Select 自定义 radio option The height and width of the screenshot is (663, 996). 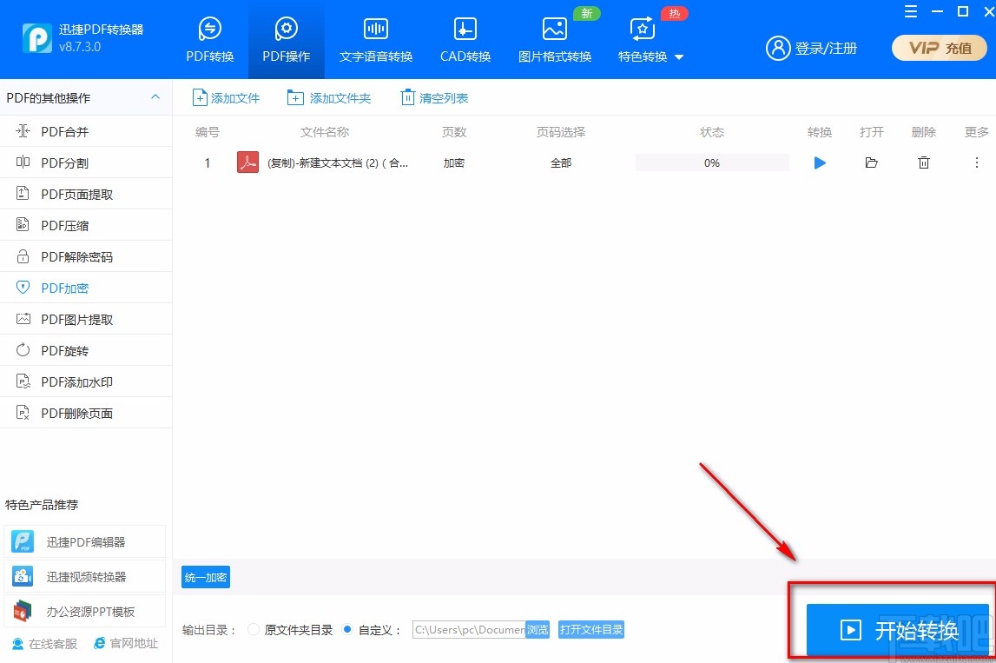[x=346, y=629]
